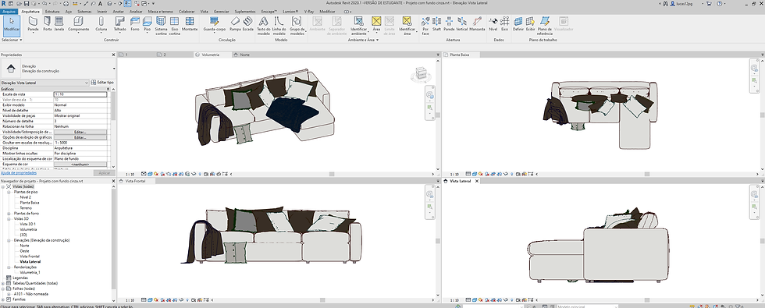Select the Montante mullion tool

click(x=190, y=24)
